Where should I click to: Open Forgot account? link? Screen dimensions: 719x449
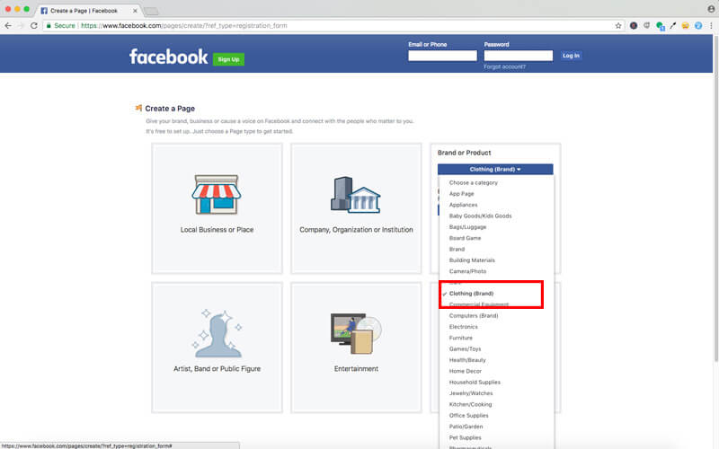click(x=504, y=66)
